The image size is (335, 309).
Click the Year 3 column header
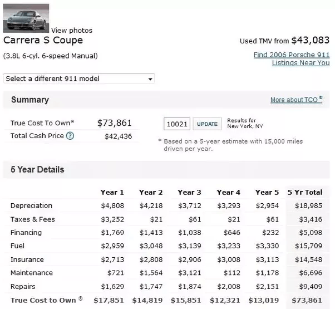pyautogui.click(x=190, y=192)
